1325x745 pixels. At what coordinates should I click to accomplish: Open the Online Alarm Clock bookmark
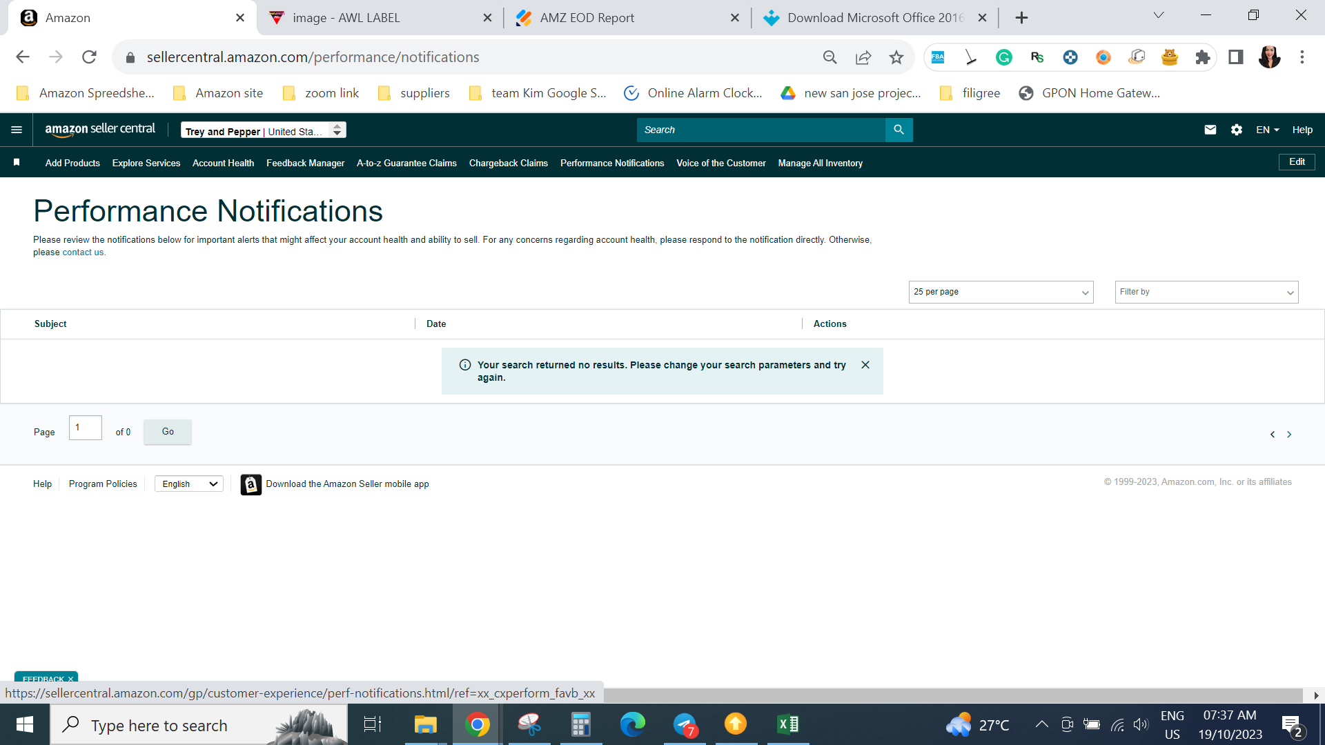pyautogui.click(x=693, y=93)
